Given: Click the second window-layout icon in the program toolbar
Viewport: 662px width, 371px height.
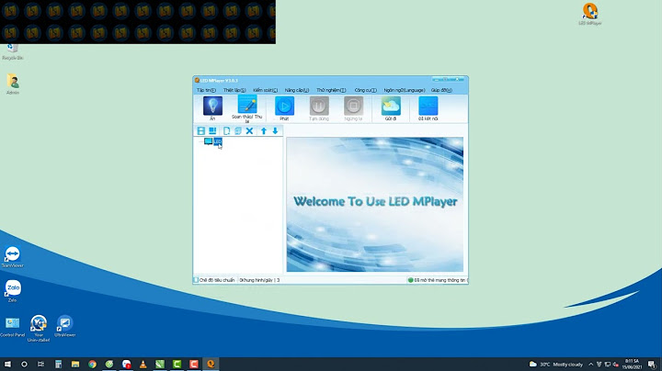Looking at the screenshot, I should (x=212, y=131).
